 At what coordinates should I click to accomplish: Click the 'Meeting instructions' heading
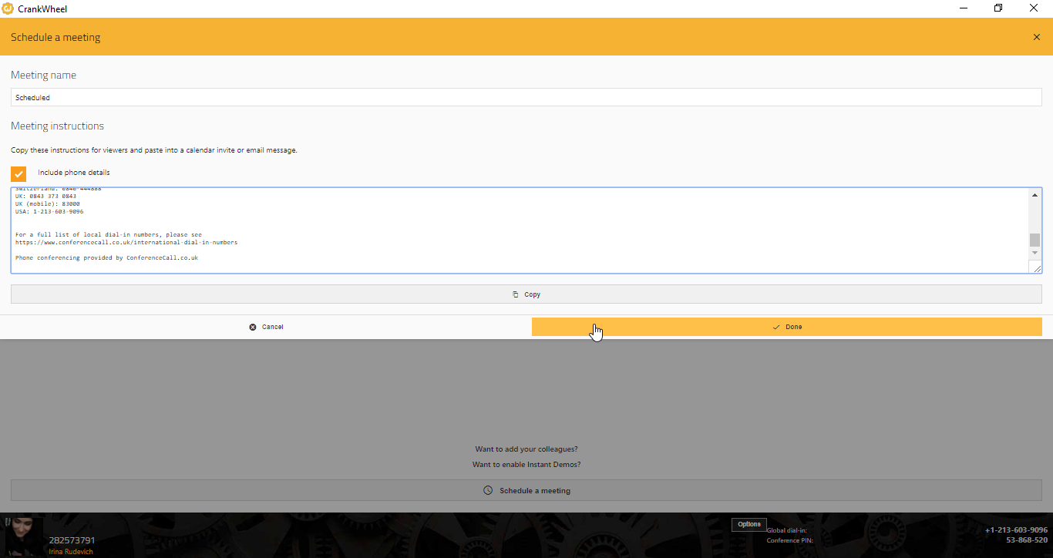pos(57,126)
